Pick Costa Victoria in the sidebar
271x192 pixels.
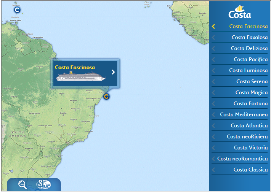(x=251, y=148)
